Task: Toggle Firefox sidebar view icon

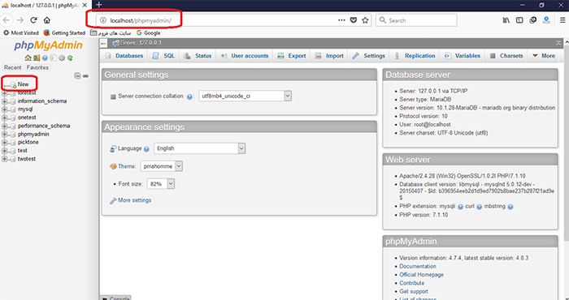Action: click(x=519, y=20)
